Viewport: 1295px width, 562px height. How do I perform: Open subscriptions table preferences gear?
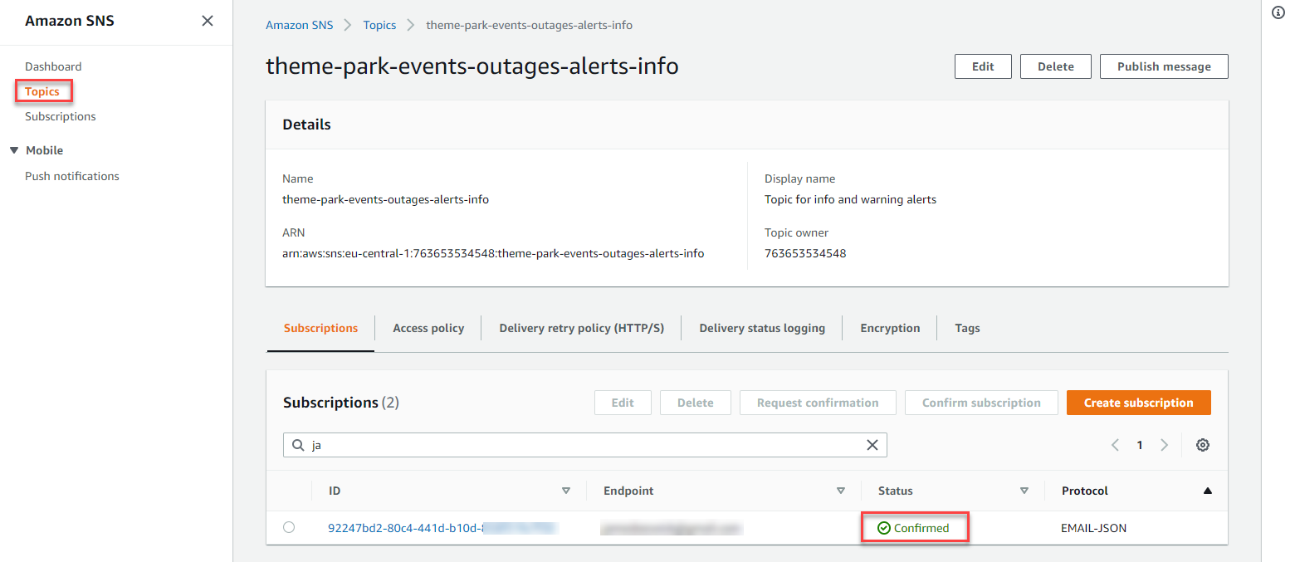(x=1203, y=445)
